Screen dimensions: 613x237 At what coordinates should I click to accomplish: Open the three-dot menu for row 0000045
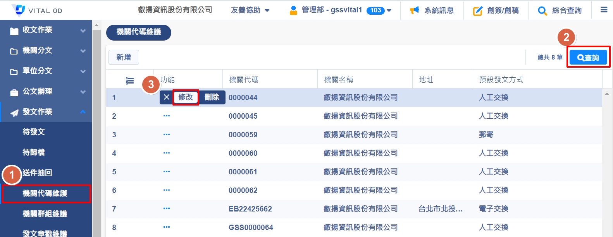(x=167, y=116)
